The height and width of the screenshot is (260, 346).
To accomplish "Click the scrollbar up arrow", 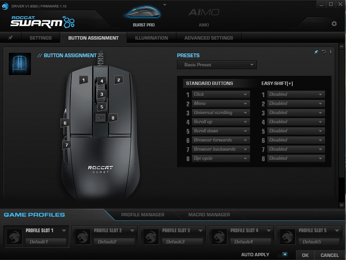I will 342,47.
